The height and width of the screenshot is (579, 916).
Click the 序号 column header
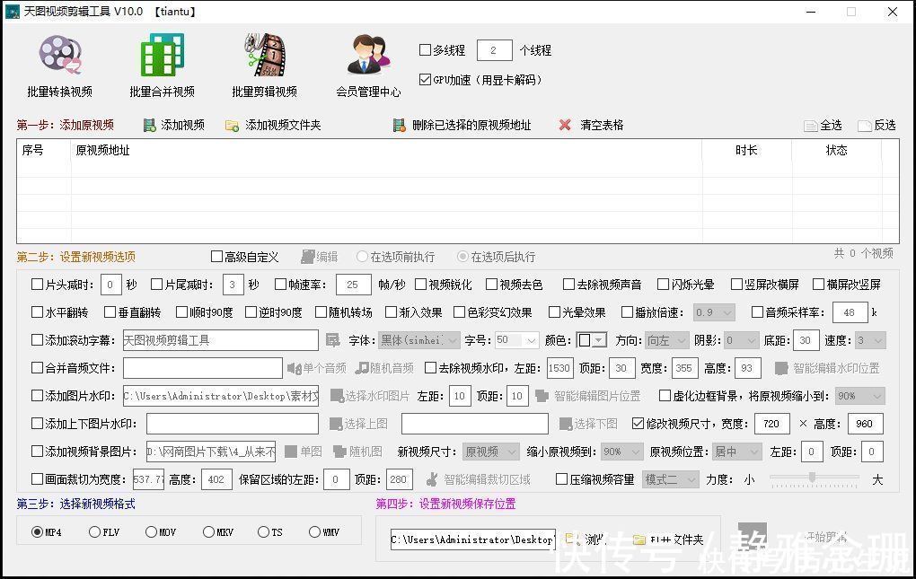tap(43, 150)
